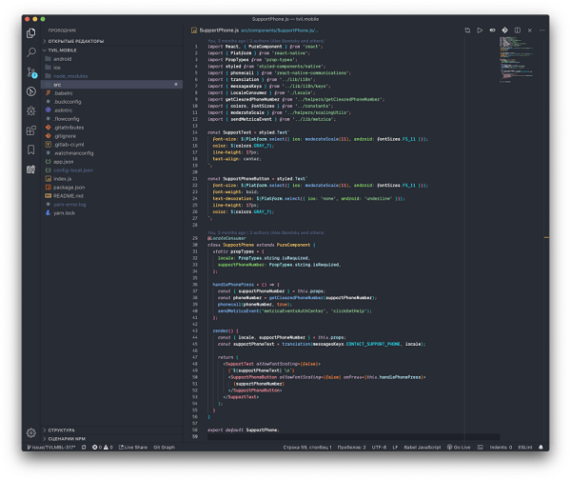Expand the СТРУКТУРА section
Screen dimensions: 571x480
coord(65,430)
